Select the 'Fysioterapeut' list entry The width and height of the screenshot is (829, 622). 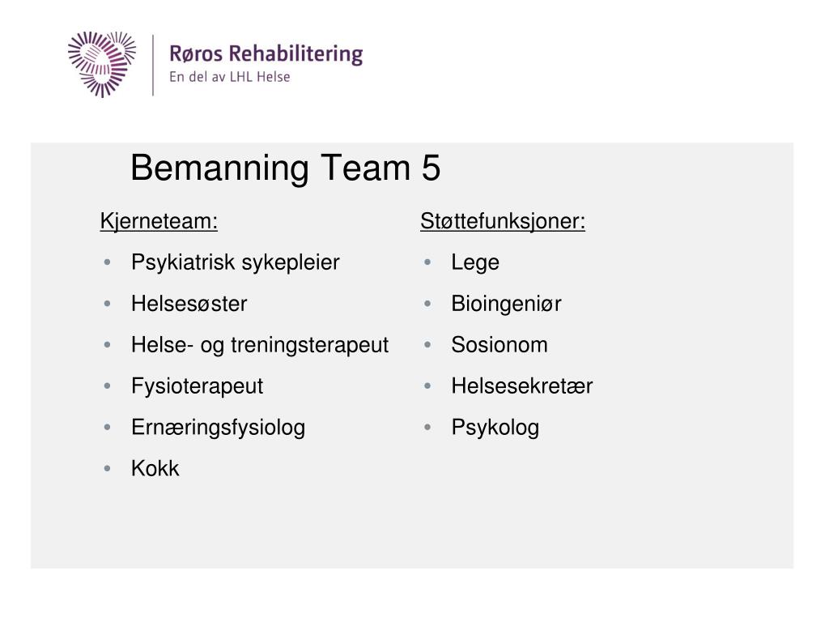tap(198, 386)
